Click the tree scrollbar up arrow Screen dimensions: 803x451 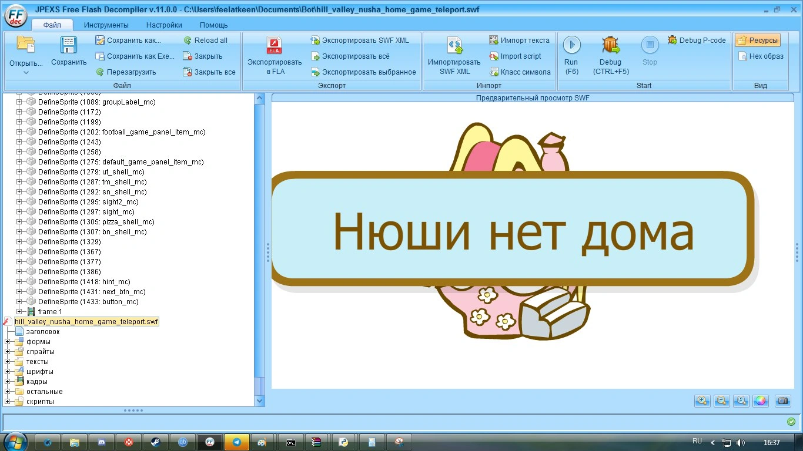point(260,98)
